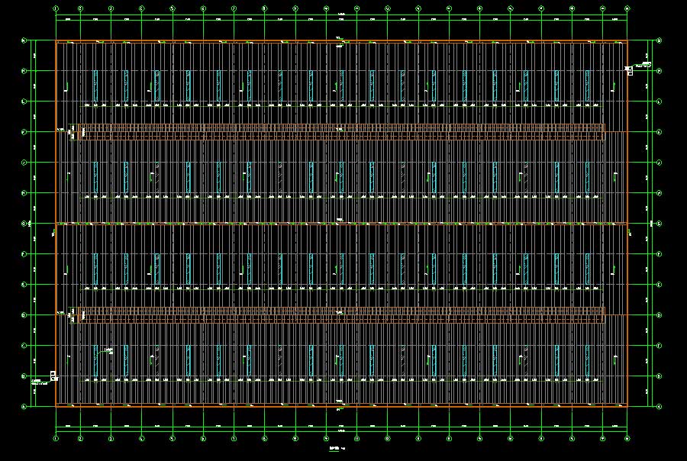Select axis bubble K on right side
The width and height of the screenshot is (687, 461).
point(659,132)
